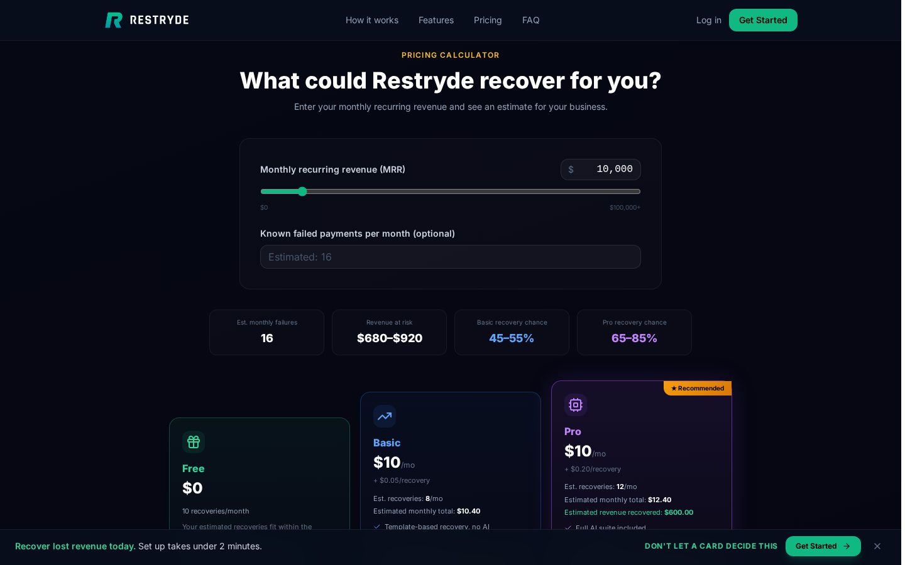The width and height of the screenshot is (905, 565).
Task: Click the Basic plan trending chart icon
Action: (x=385, y=416)
